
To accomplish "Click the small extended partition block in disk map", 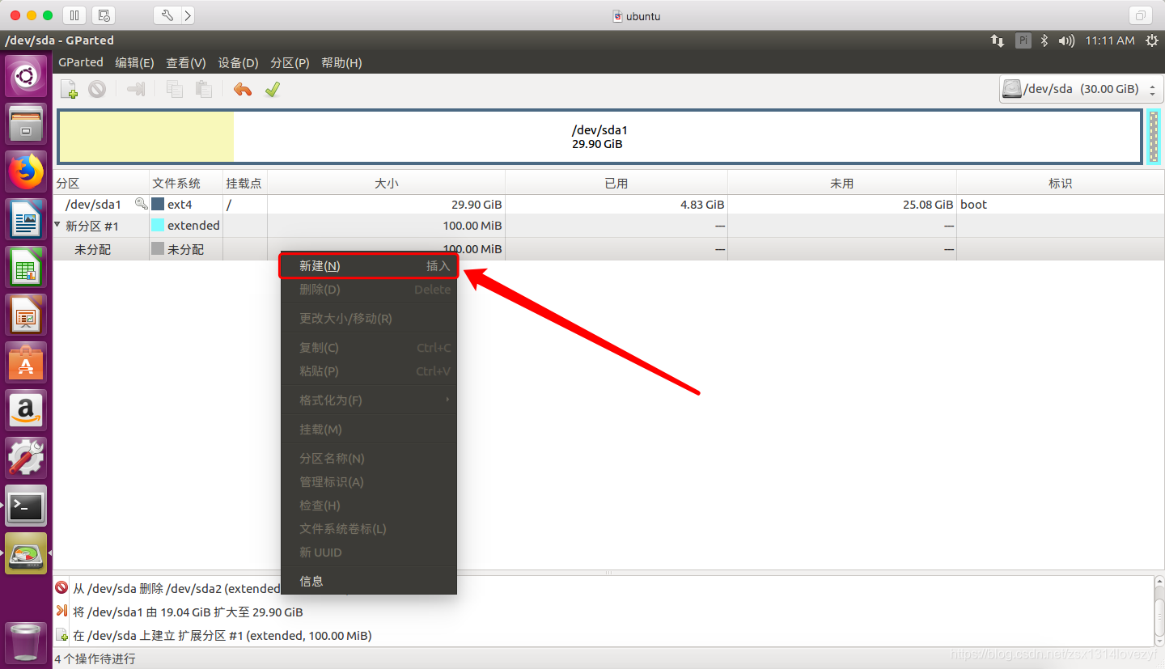I will point(1154,137).
